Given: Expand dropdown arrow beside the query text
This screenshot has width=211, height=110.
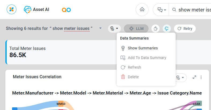Looking at the screenshot, I should 100,28.
